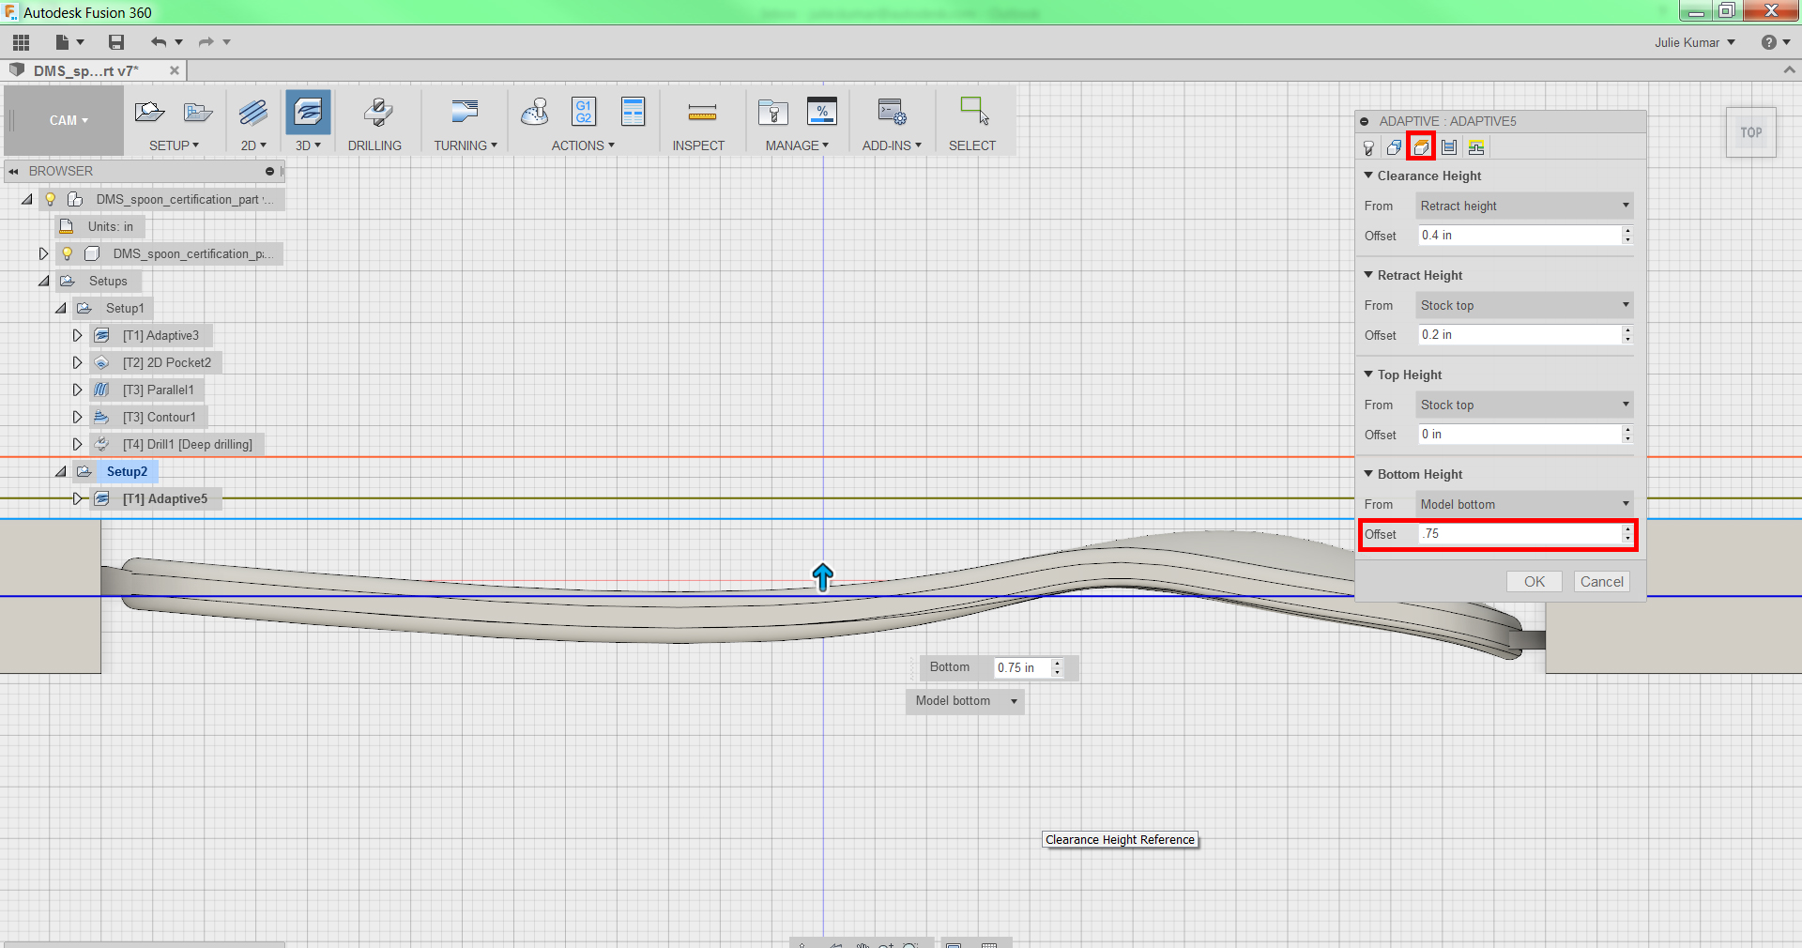Open the Help question mark menu
This screenshot has height=948, width=1802.
point(1775,42)
